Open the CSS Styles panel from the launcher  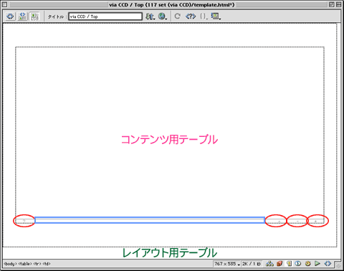298,264
